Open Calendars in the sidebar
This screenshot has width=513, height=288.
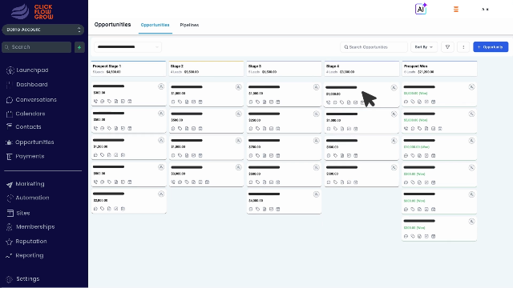click(26, 114)
